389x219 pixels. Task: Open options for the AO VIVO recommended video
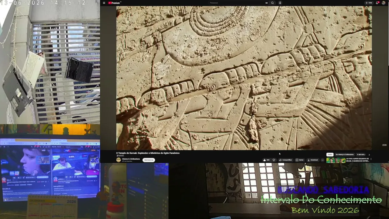click(371, 159)
